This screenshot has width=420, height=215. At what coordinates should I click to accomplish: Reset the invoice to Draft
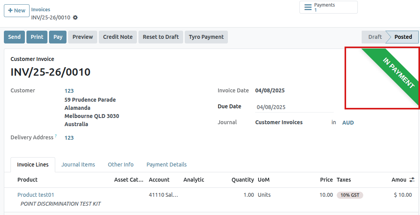pyautogui.click(x=161, y=37)
